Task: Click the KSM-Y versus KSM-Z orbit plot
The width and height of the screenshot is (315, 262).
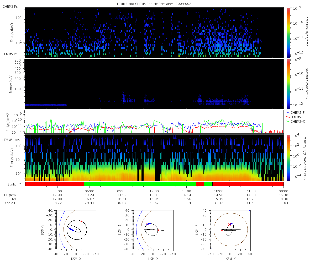Action: [231, 230]
